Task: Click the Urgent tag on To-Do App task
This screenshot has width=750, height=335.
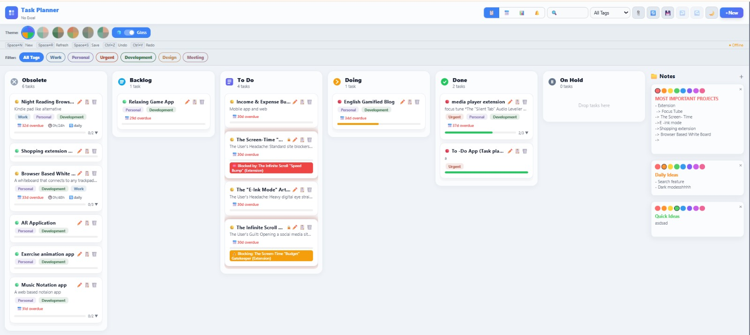Action: (x=454, y=167)
